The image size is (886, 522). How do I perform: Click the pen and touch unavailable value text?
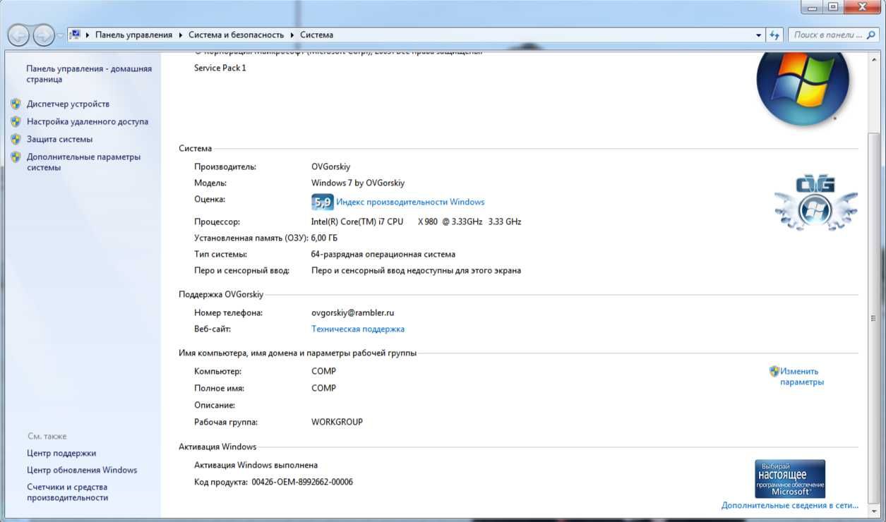click(x=416, y=270)
